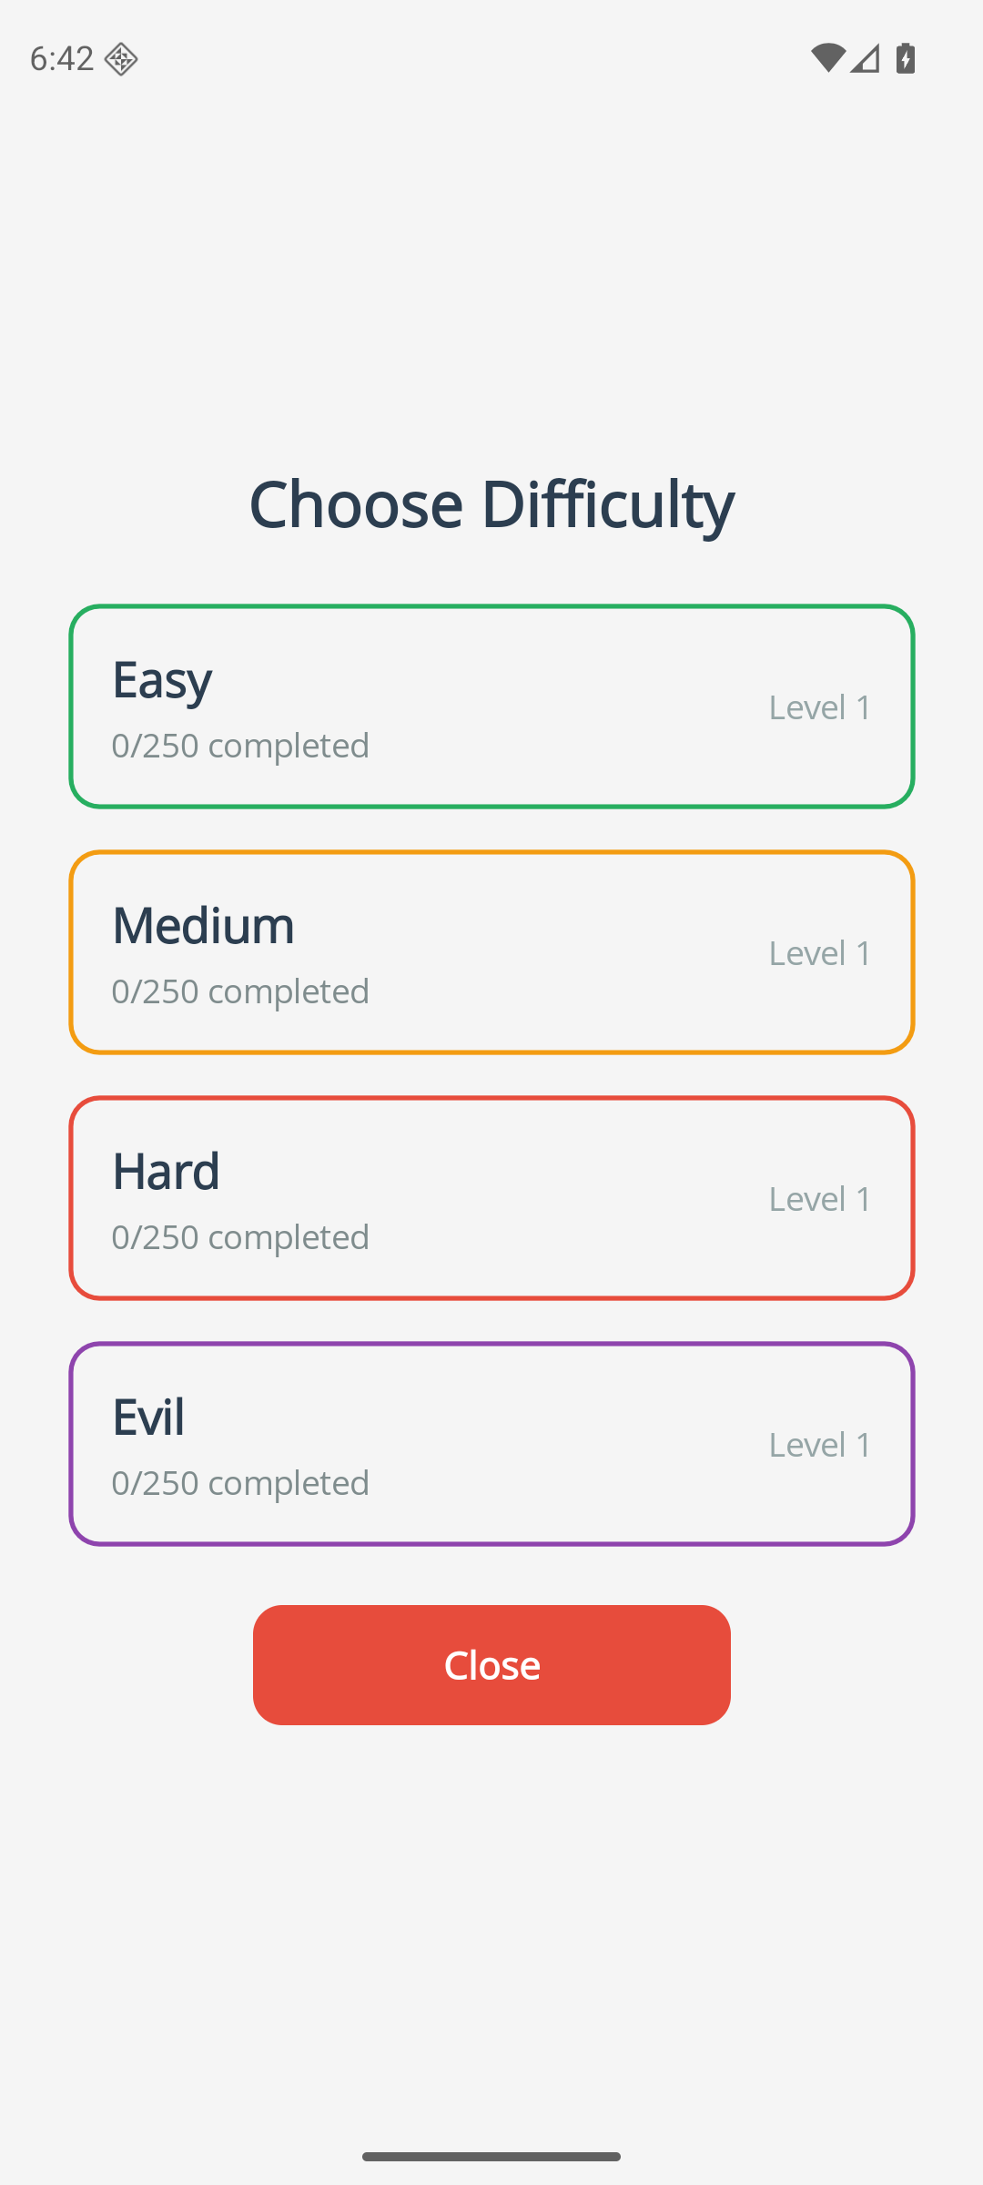983x2185 pixels.
Task: Start the Evil difficulty mode
Action: coord(491,1444)
